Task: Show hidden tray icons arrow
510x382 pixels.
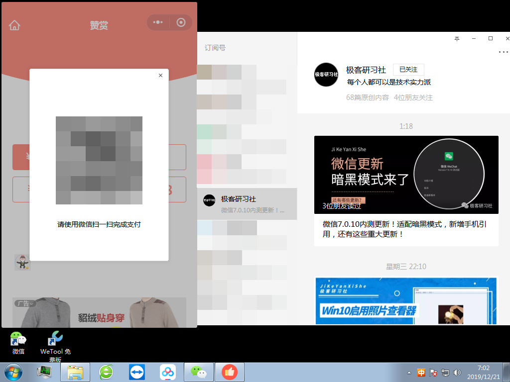Action: [409, 373]
